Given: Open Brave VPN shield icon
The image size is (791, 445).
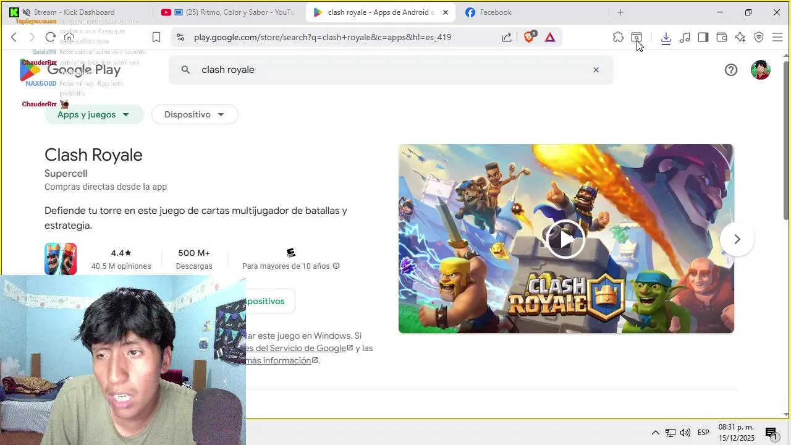Looking at the screenshot, I should point(759,37).
